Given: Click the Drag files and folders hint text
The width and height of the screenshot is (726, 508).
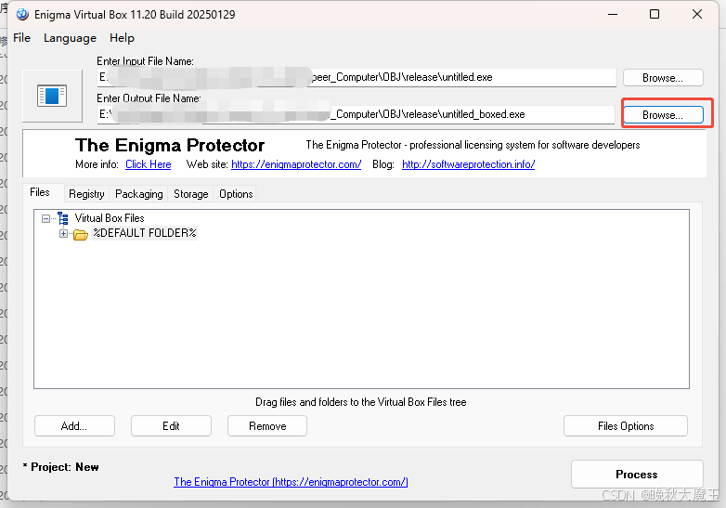Looking at the screenshot, I should (x=361, y=402).
